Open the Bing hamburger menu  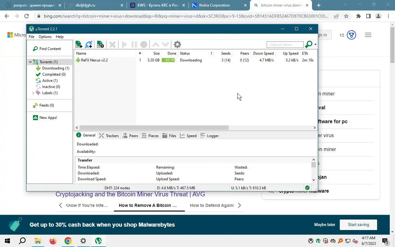point(368,35)
